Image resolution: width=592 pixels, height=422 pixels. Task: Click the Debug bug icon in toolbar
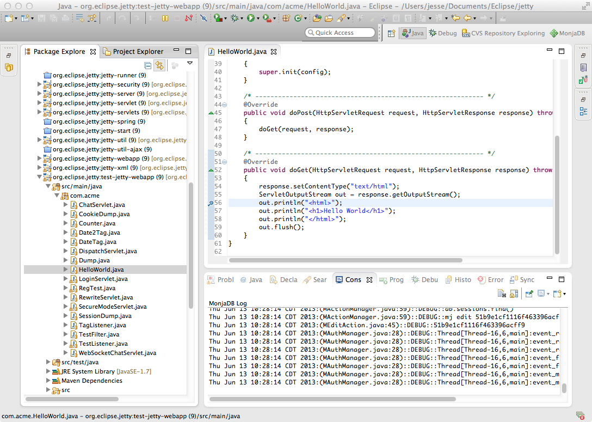235,18
